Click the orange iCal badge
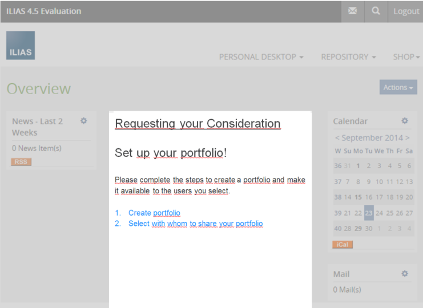This screenshot has height=308, width=423. (343, 245)
